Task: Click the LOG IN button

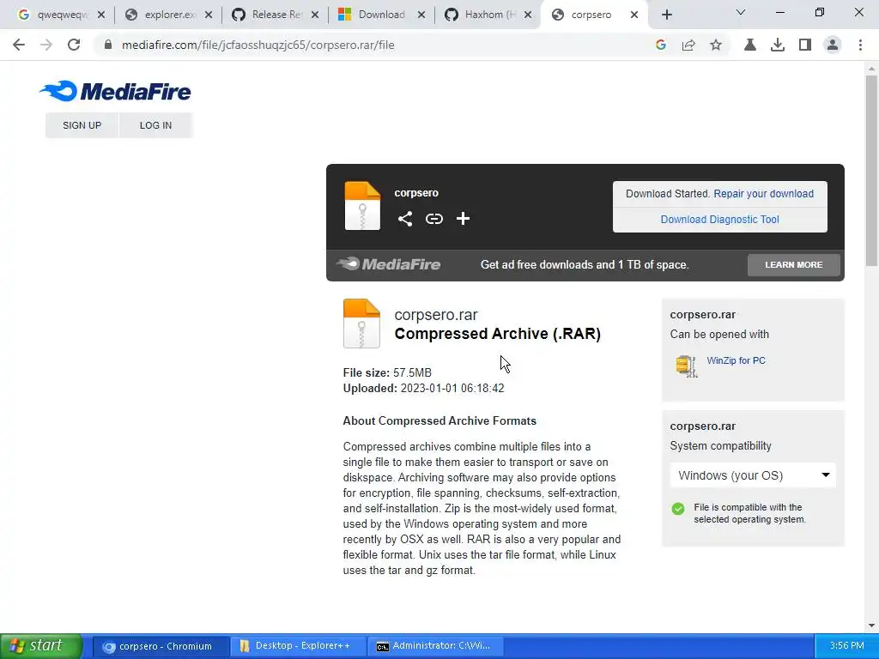Action: pos(155,125)
